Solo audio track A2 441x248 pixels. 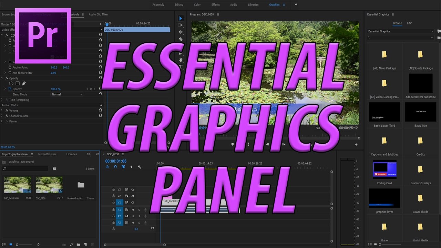coord(139,216)
